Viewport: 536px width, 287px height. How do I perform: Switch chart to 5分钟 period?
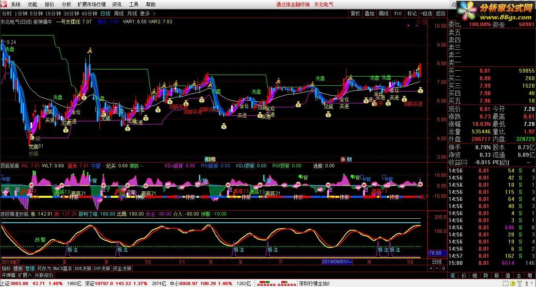pyautogui.click(x=36, y=13)
